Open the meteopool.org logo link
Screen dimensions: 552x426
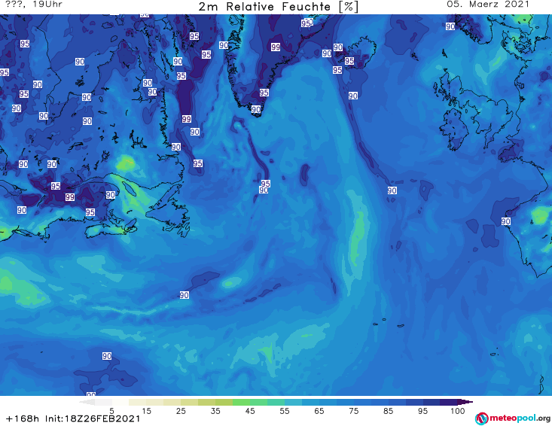(513, 418)
